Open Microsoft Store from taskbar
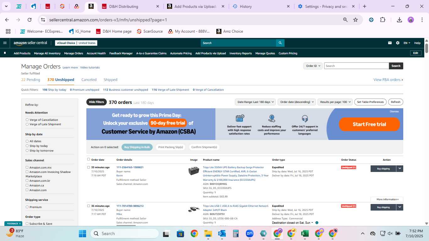 pyautogui.click(x=180, y=233)
